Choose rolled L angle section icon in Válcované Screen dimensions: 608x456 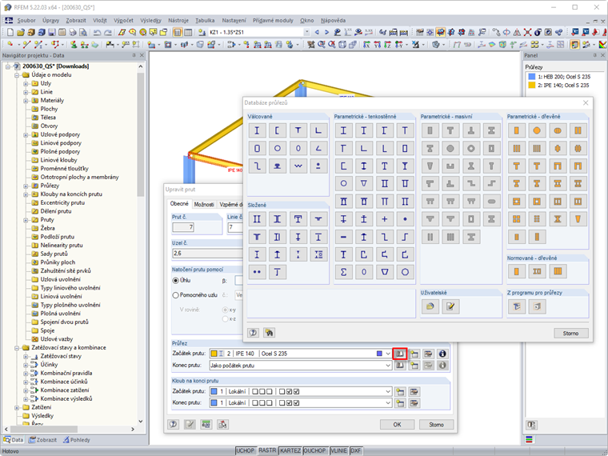(318, 130)
